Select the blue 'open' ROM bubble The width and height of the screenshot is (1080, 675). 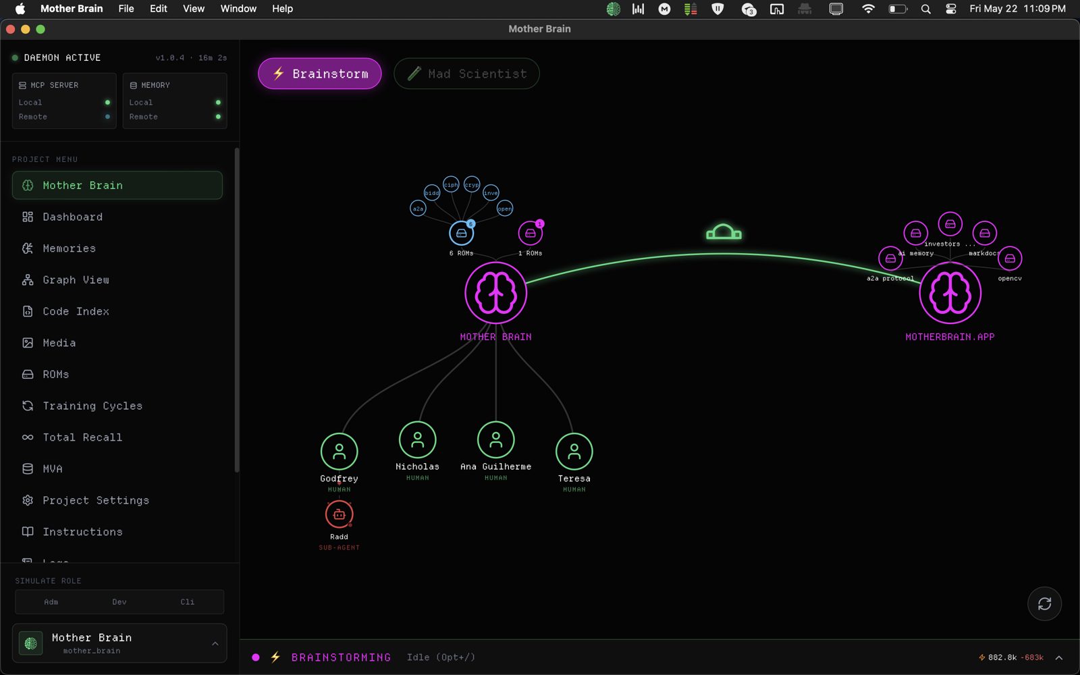coord(505,209)
